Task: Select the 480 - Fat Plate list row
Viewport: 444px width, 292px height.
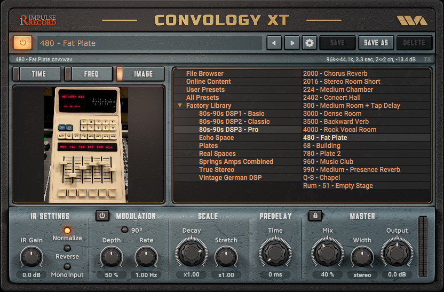Action: point(367,138)
